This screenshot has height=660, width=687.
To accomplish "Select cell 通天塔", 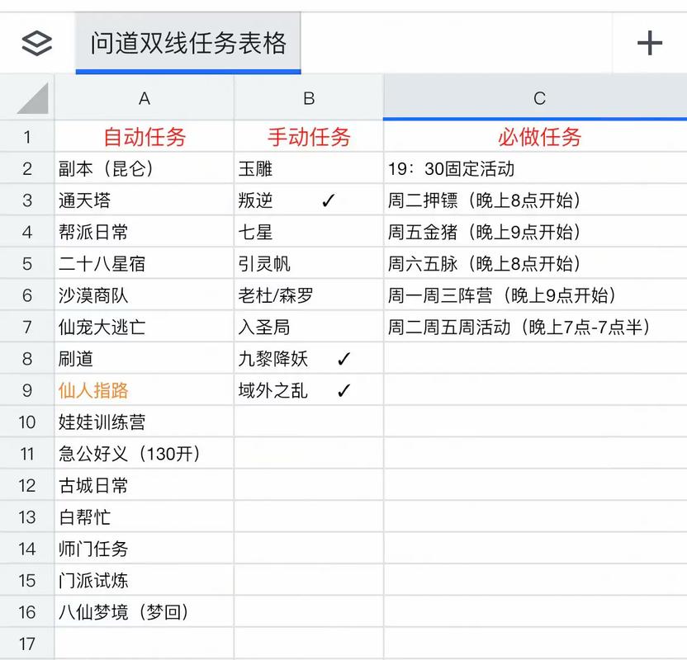I will 145,200.
